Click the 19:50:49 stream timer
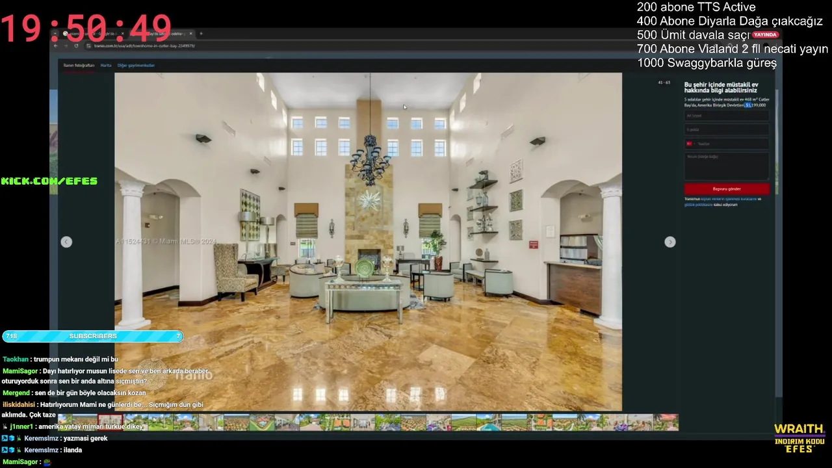Image resolution: width=832 pixels, height=468 pixels. (85, 29)
